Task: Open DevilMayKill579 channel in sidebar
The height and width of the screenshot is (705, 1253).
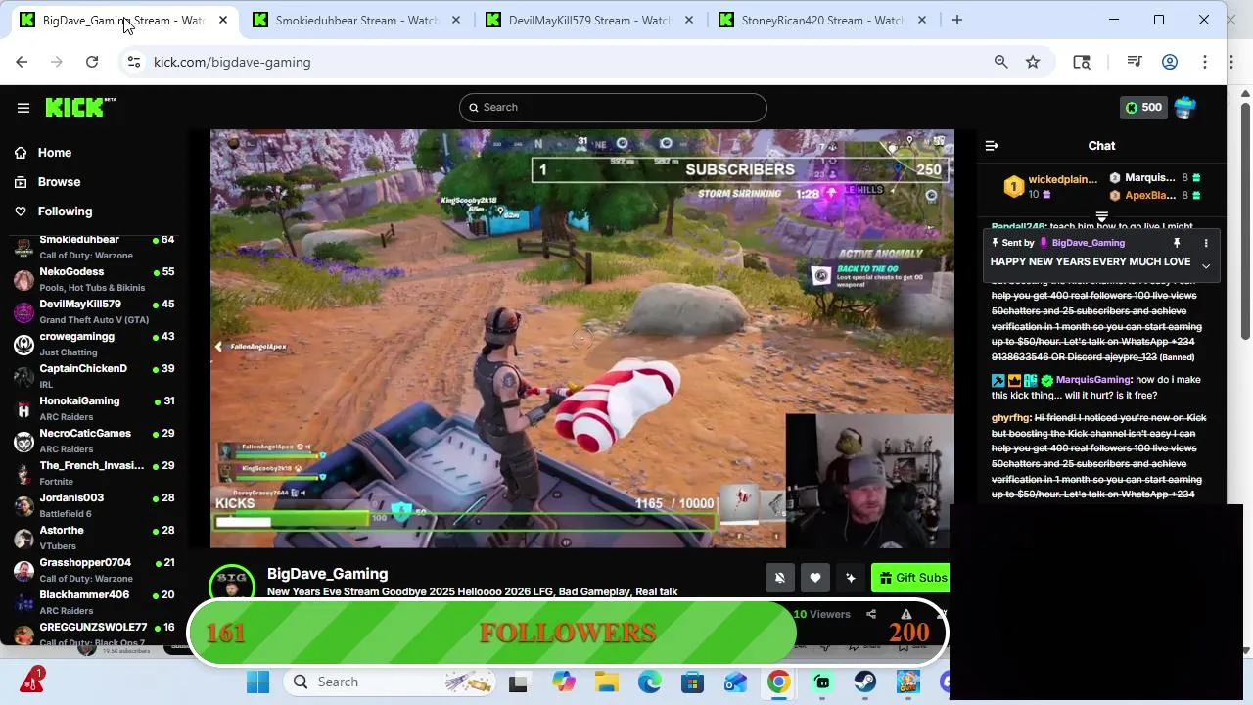Action: [93, 311]
